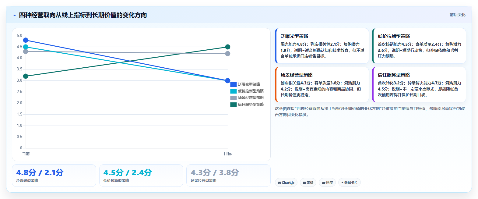Toggle the 泛曝光型策略 legend swatch
The height and width of the screenshot is (199, 478).
234,84
